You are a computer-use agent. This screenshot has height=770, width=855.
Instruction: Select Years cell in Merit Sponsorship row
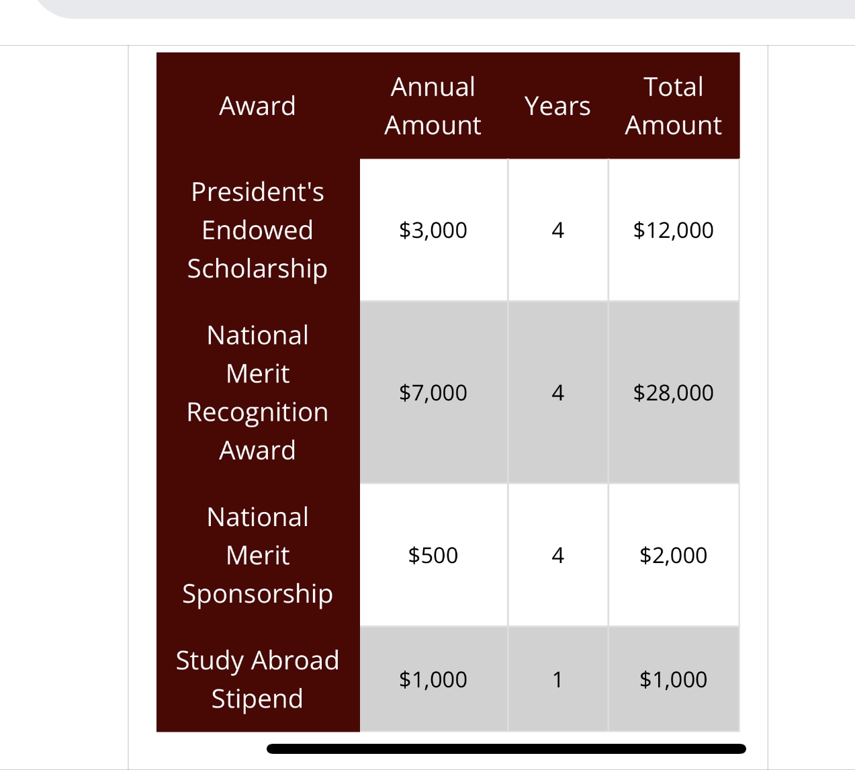click(557, 555)
